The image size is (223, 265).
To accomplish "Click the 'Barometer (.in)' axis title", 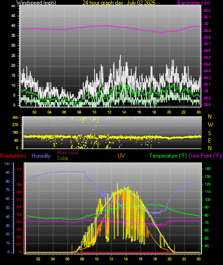I will tap(193, 2).
